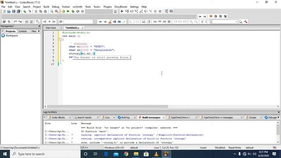Click the Stop debugger icon

(160, 11)
